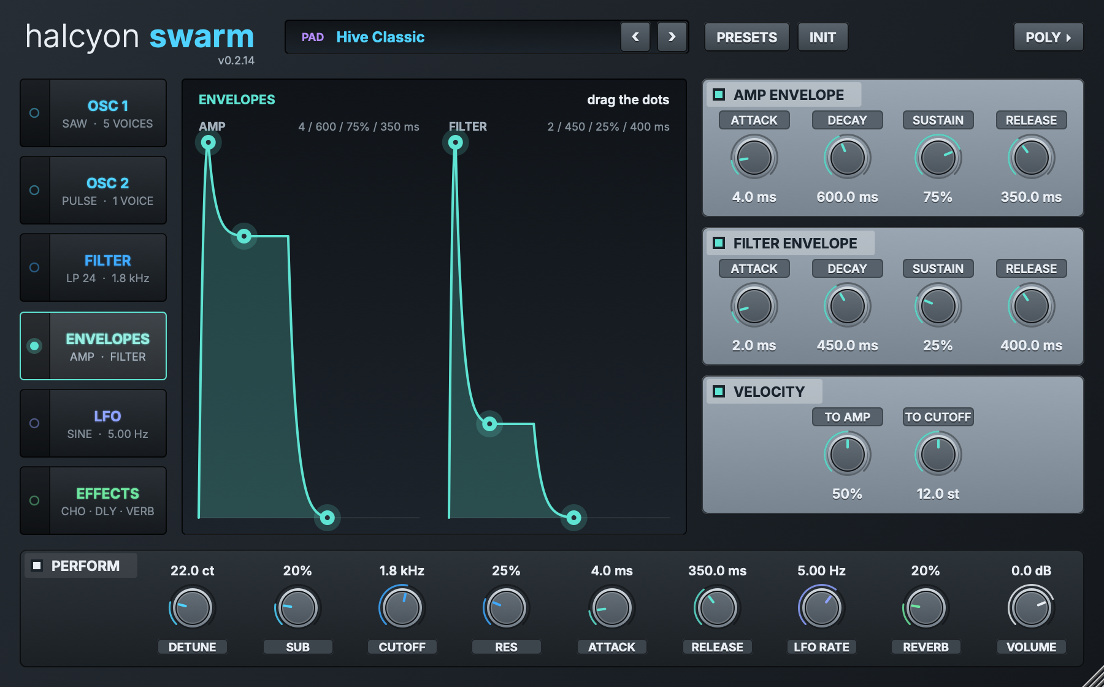The height and width of the screenshot is (687, 1104).
Task: Click the Velocity To Cutoff knob
Action: 938,455
